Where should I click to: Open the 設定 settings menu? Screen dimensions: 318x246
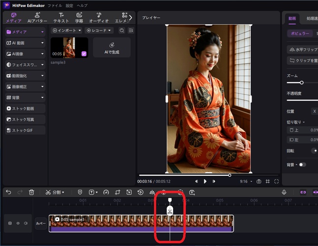(69, 6)
